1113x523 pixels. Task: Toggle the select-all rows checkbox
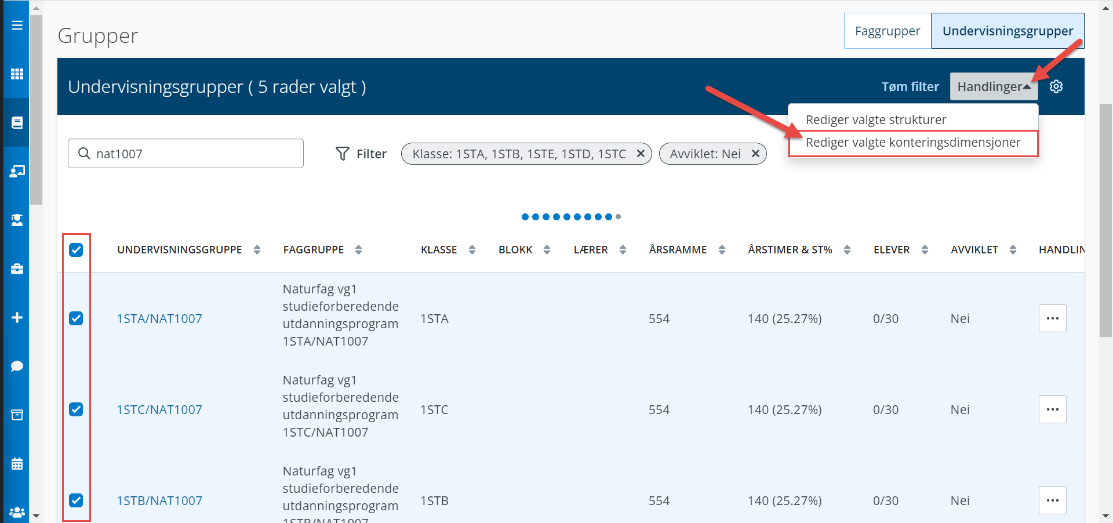[x=76, y=250]
